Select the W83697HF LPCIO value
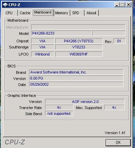The width and height of the screenshot is (135, 148). tap(79, 54)
